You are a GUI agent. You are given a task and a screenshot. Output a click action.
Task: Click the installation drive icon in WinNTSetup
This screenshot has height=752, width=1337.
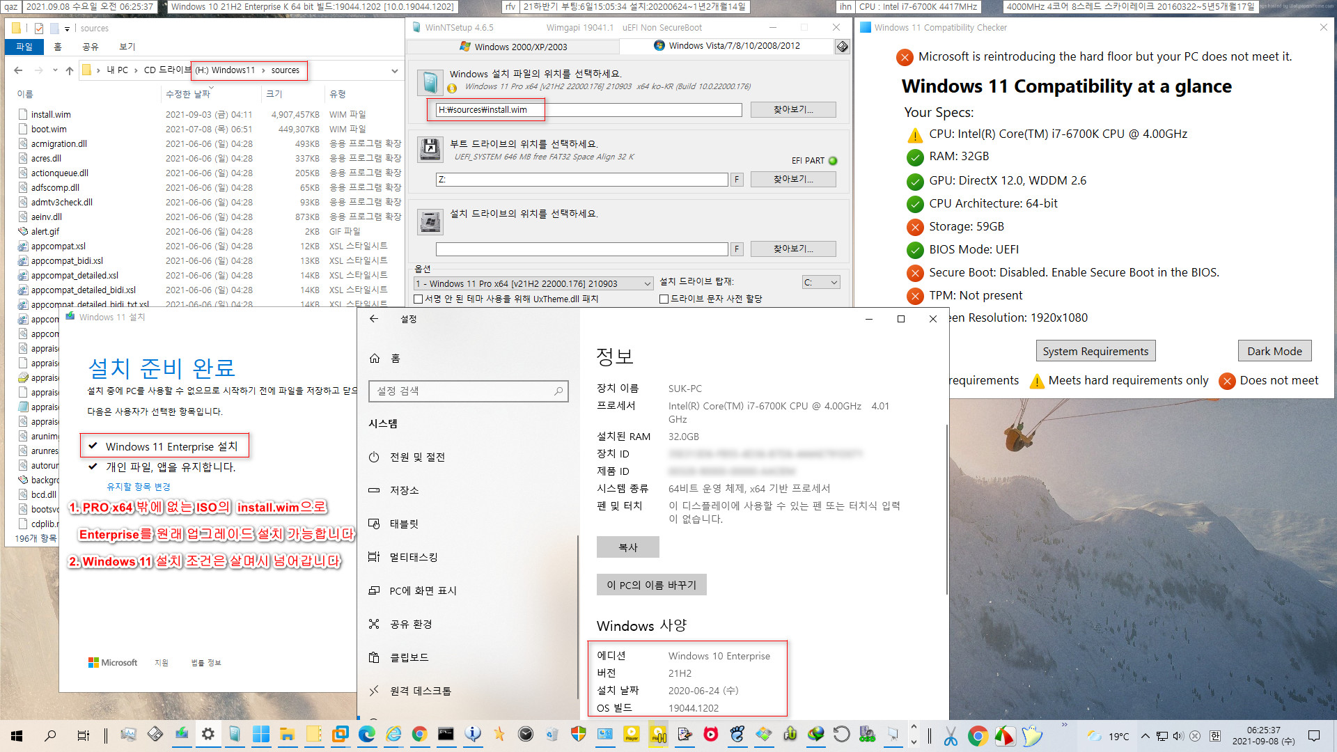point(430,222)
